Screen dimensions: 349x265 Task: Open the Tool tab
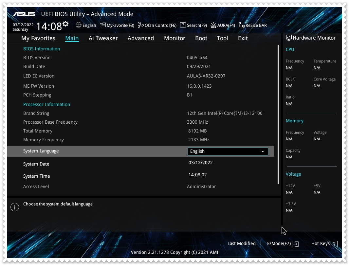click(222, 38)
